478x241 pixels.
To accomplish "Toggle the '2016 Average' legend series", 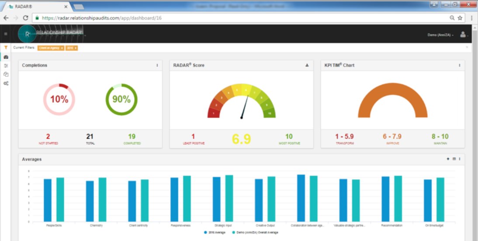I will [215, 232].
